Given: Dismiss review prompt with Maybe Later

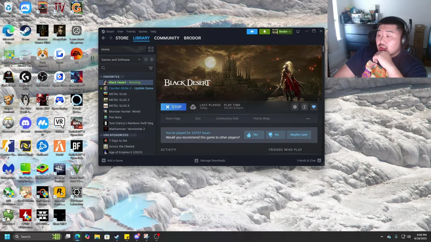Looking at the screenshot, I should [x=299, y=135].
